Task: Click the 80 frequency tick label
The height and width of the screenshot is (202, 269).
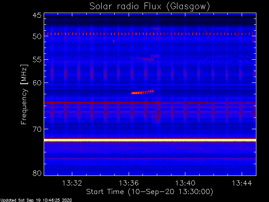Action: [37, 173]
